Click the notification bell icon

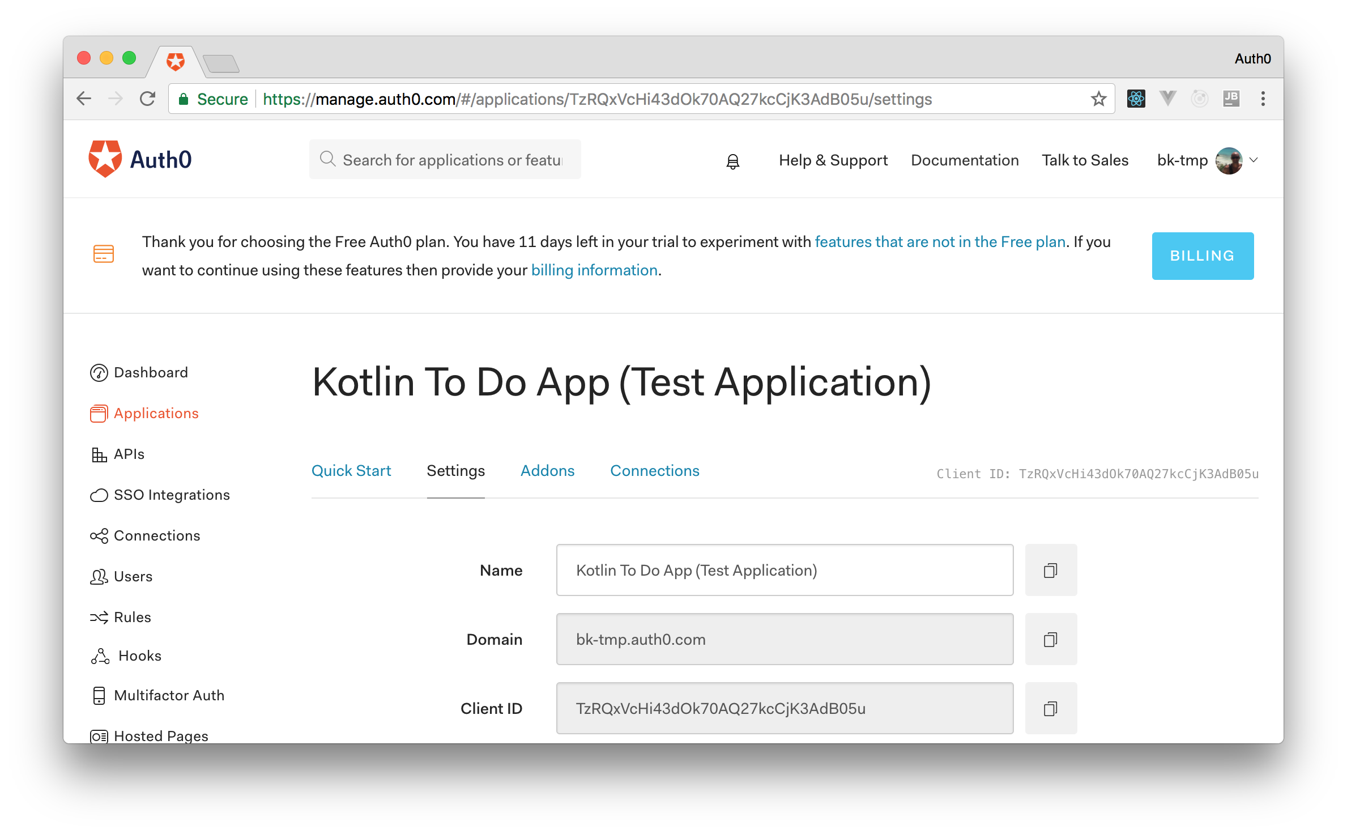[732, 161]
